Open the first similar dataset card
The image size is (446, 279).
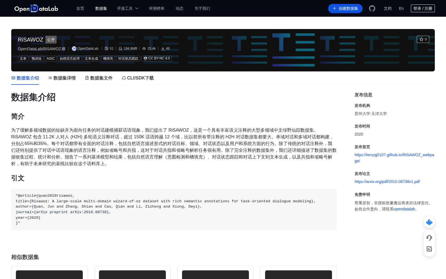(49, 272)
